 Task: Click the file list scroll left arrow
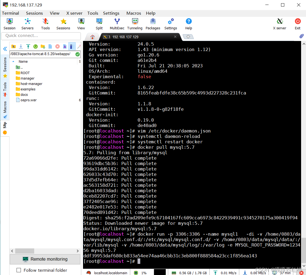[12, 251]
